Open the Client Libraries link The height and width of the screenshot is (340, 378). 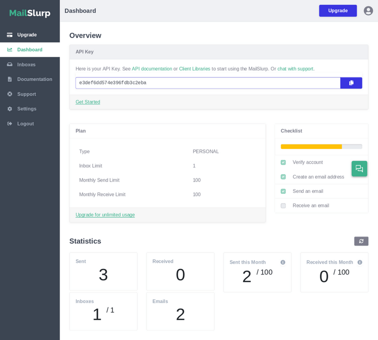195,69
